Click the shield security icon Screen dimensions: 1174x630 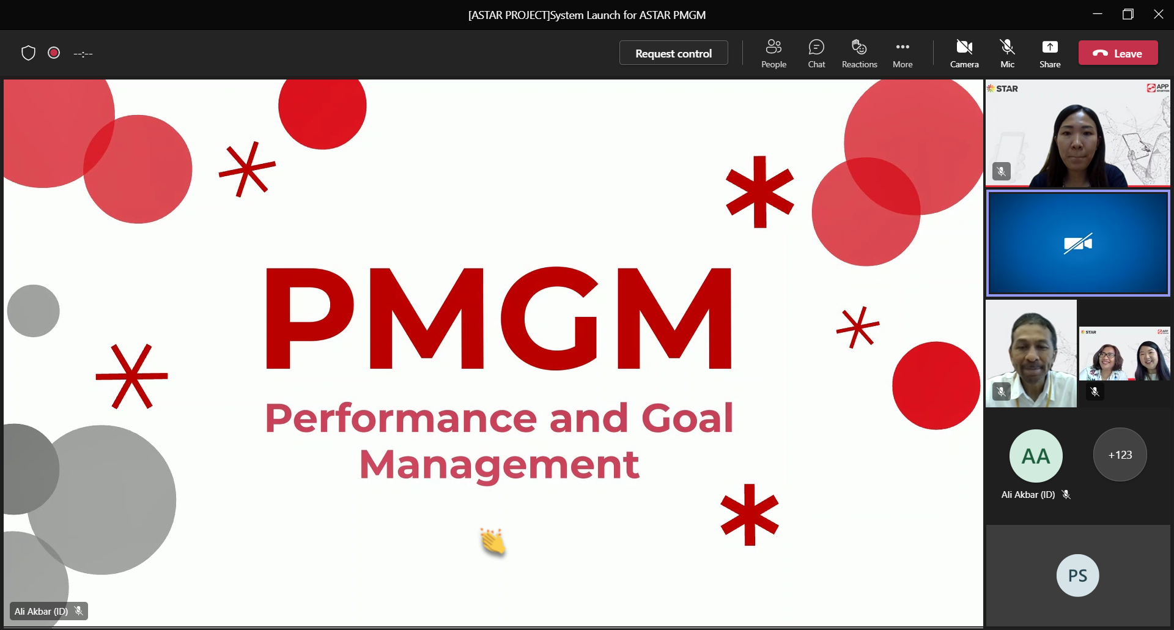click(28, 53)
